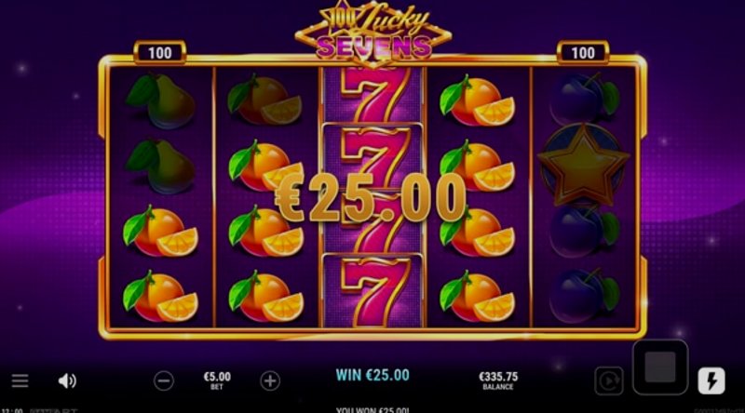The width and height of the screenshot is (745, 413).
Task: Click the bottom seven on middle reel
Action: pyautogui.click(x=372, y=290)
